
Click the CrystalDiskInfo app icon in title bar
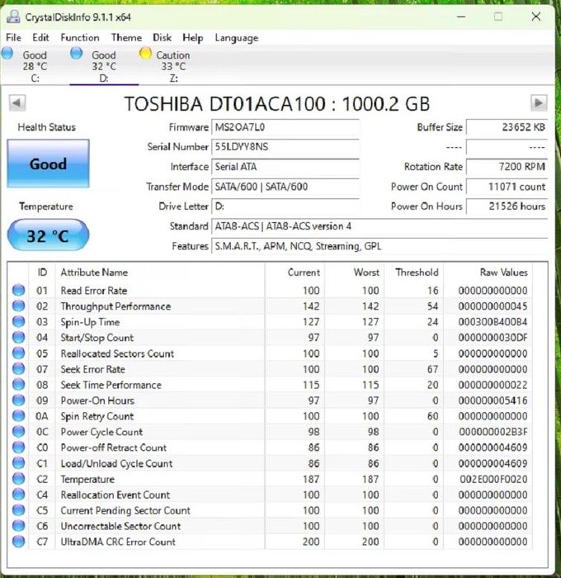tap(14, 17)
